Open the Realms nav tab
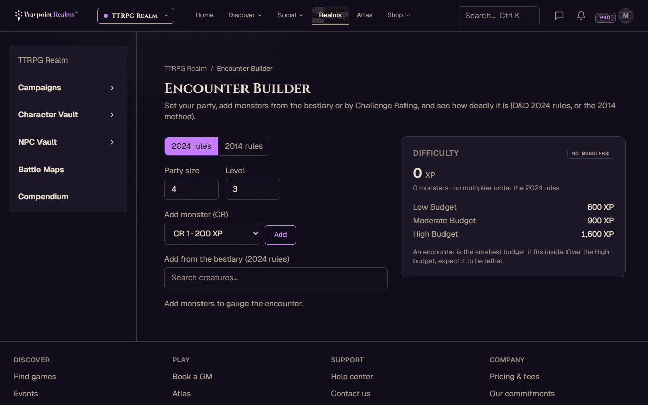The width and height of the screenshot is (648, 405). coord(330,15)
